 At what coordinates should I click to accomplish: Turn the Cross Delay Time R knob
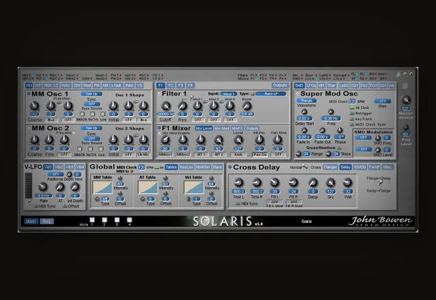click(257, 183)
